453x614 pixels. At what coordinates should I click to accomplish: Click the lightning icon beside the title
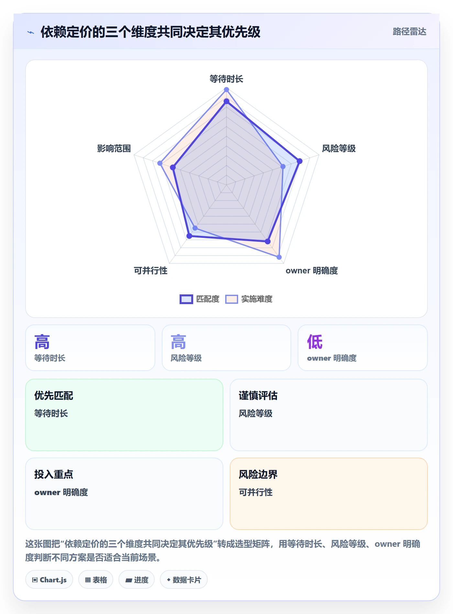[x=31, y=32]
